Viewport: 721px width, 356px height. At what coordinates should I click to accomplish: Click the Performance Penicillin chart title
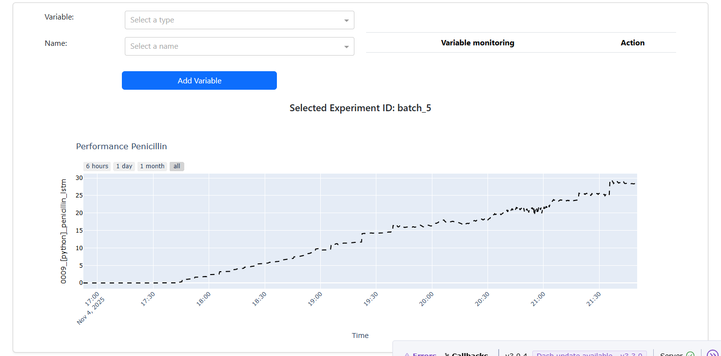click(121, 146)
